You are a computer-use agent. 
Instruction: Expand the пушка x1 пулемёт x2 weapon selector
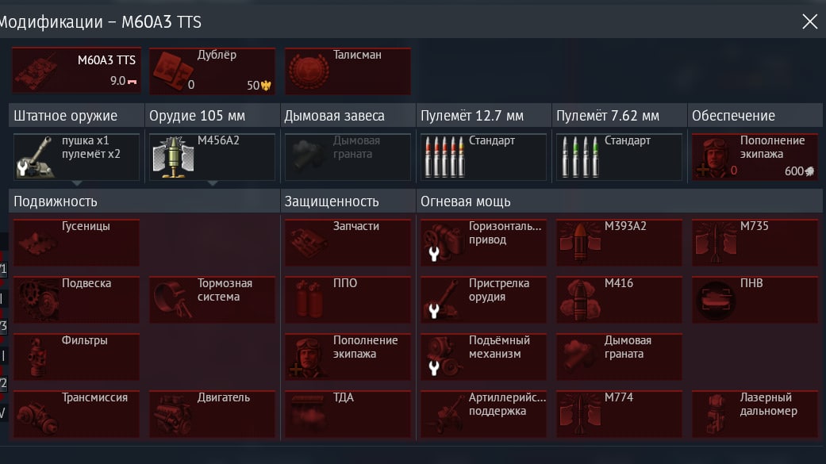click(76, 157)
